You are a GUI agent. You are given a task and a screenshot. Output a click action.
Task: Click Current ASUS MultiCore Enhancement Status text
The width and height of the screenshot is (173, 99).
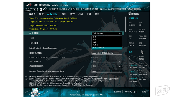[47, 57]
